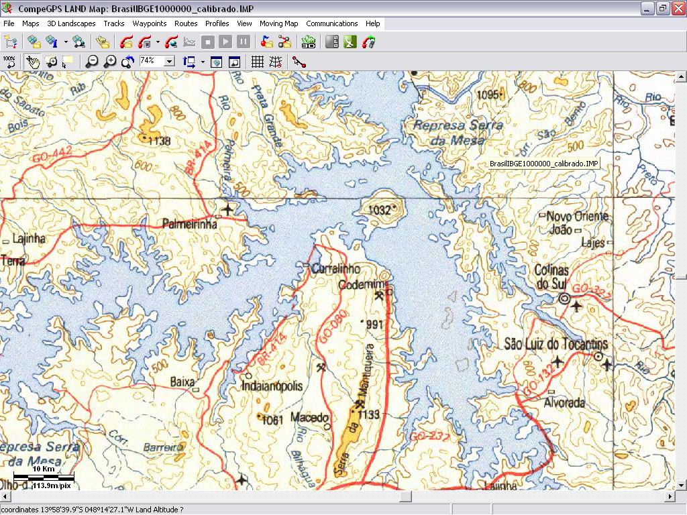687x515 pixels.
Task: Click the BrasilIBGE1000000_calibrado.IMP map label
Action: (x=543, y=164)
